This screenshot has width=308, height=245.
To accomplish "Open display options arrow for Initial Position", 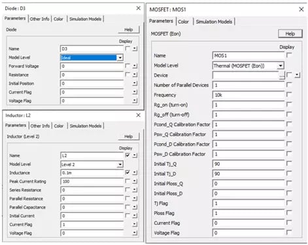I will [135, 83].
